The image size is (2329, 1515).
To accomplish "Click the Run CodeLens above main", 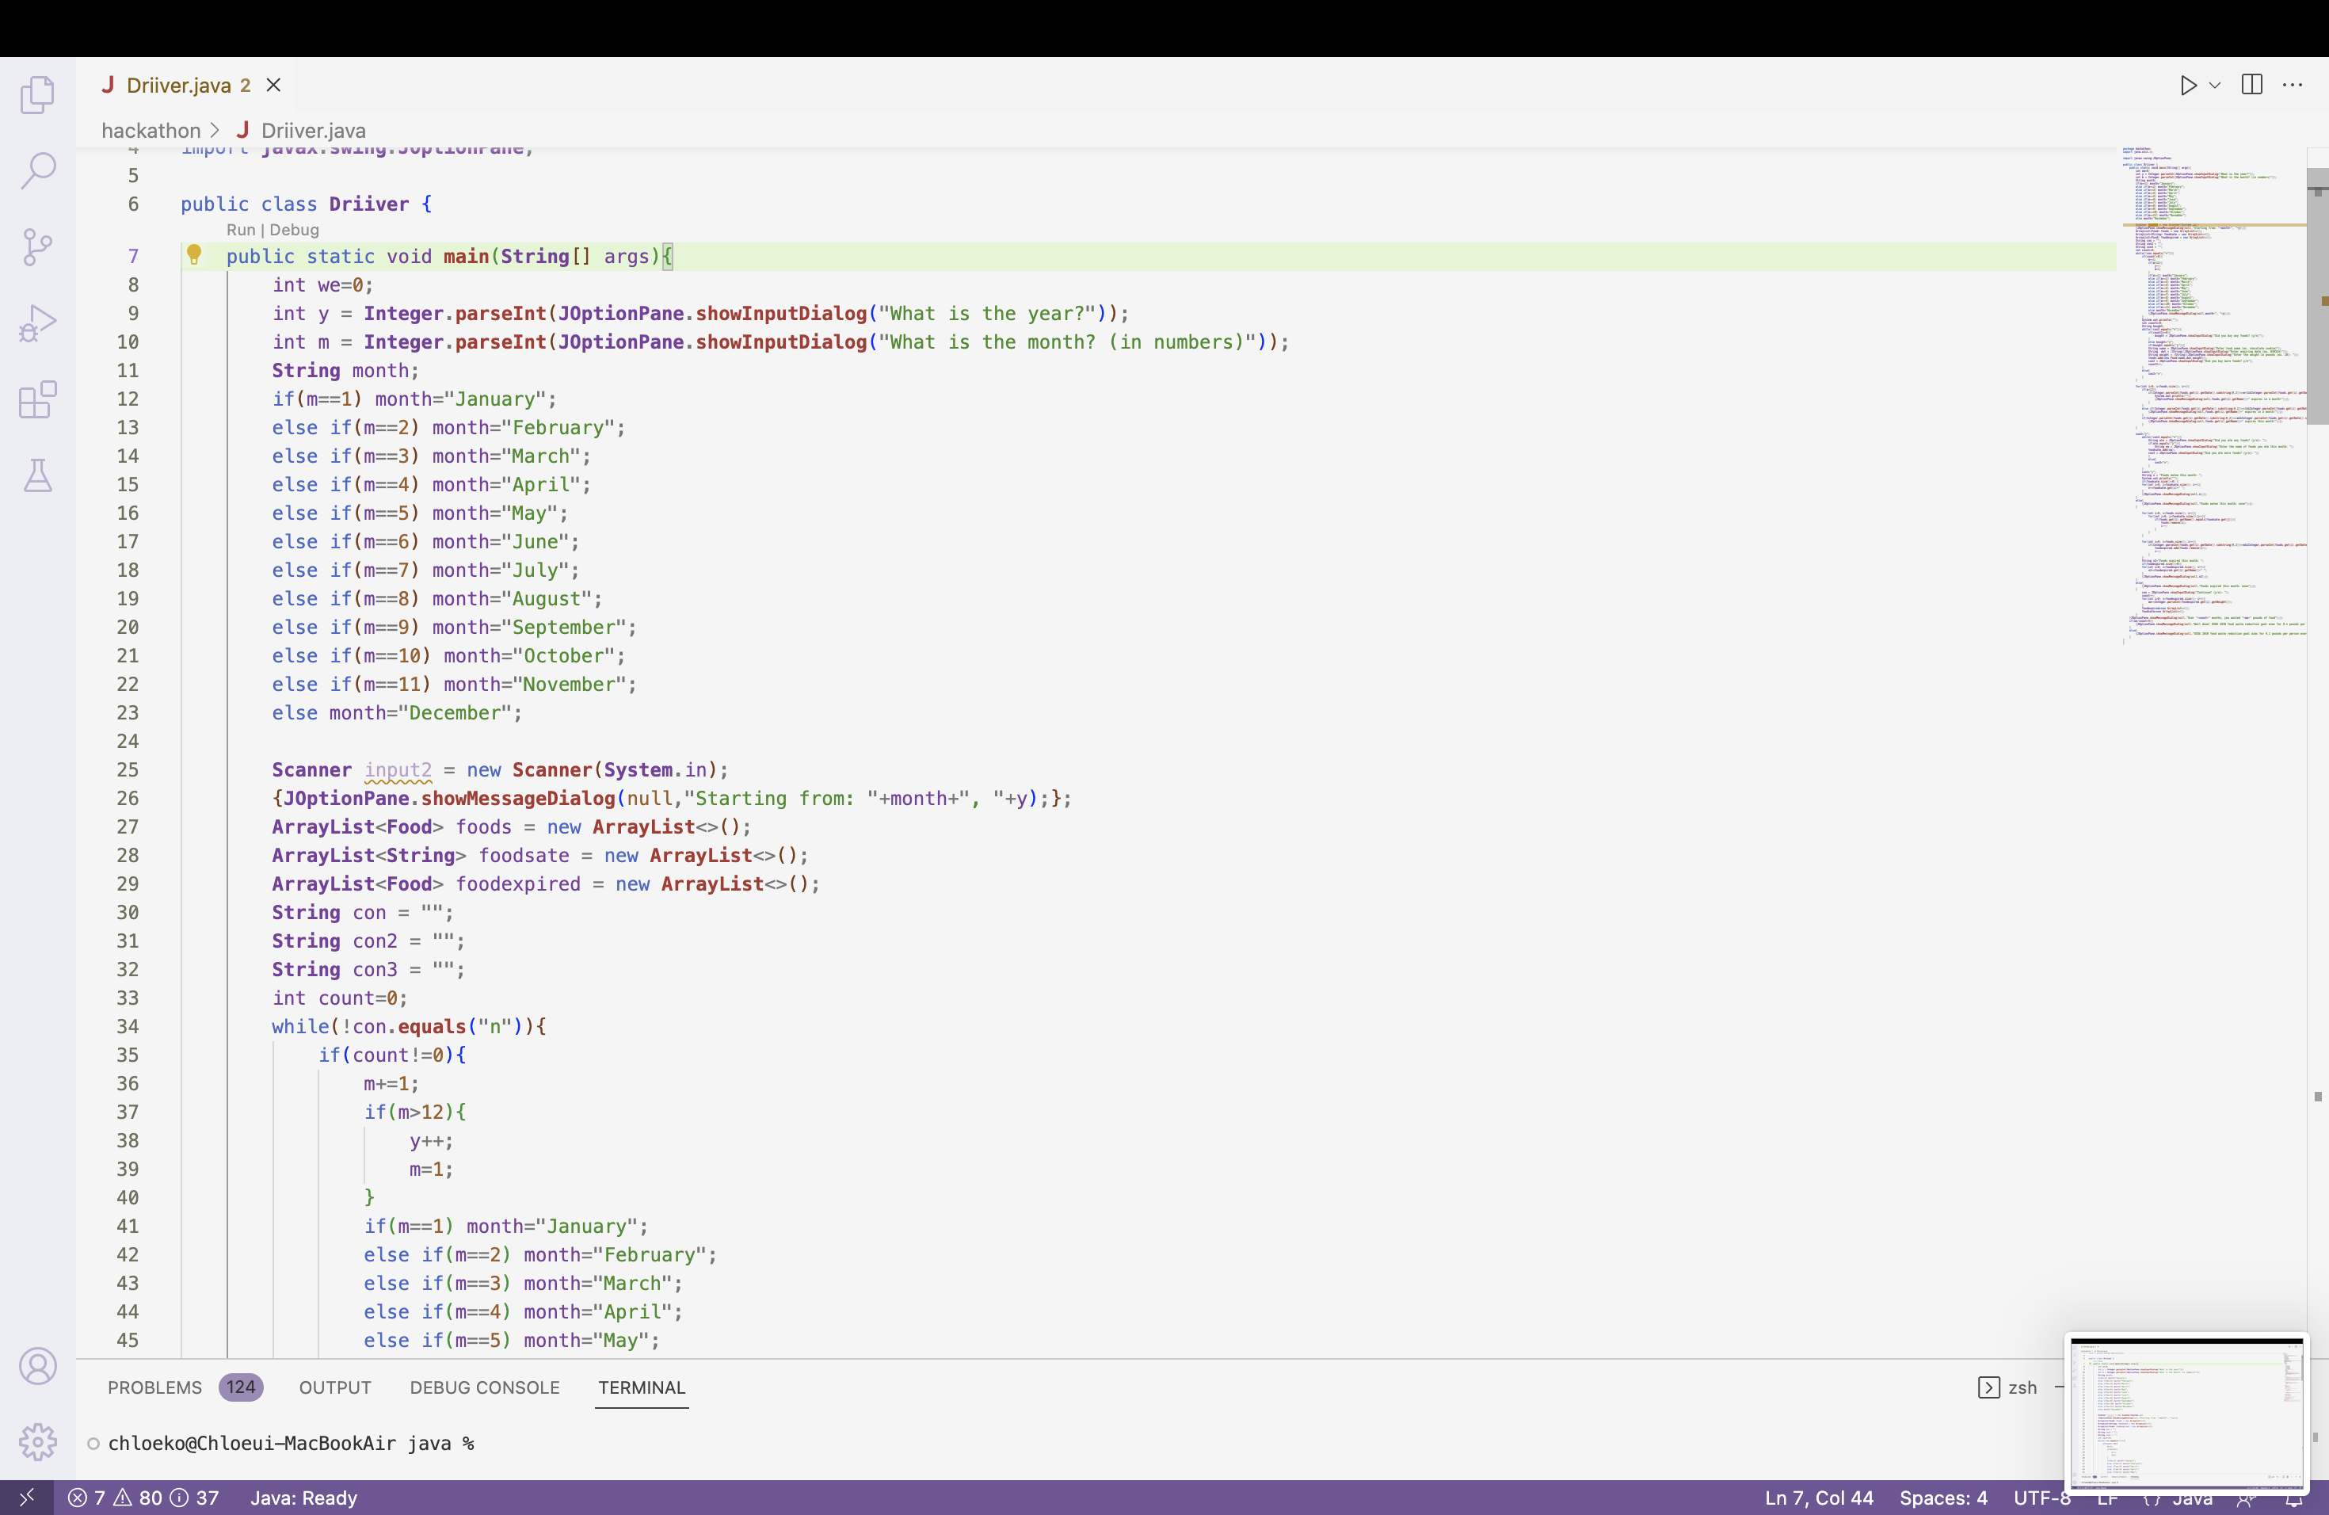I will pyautogui.click(x=240, y=230).
